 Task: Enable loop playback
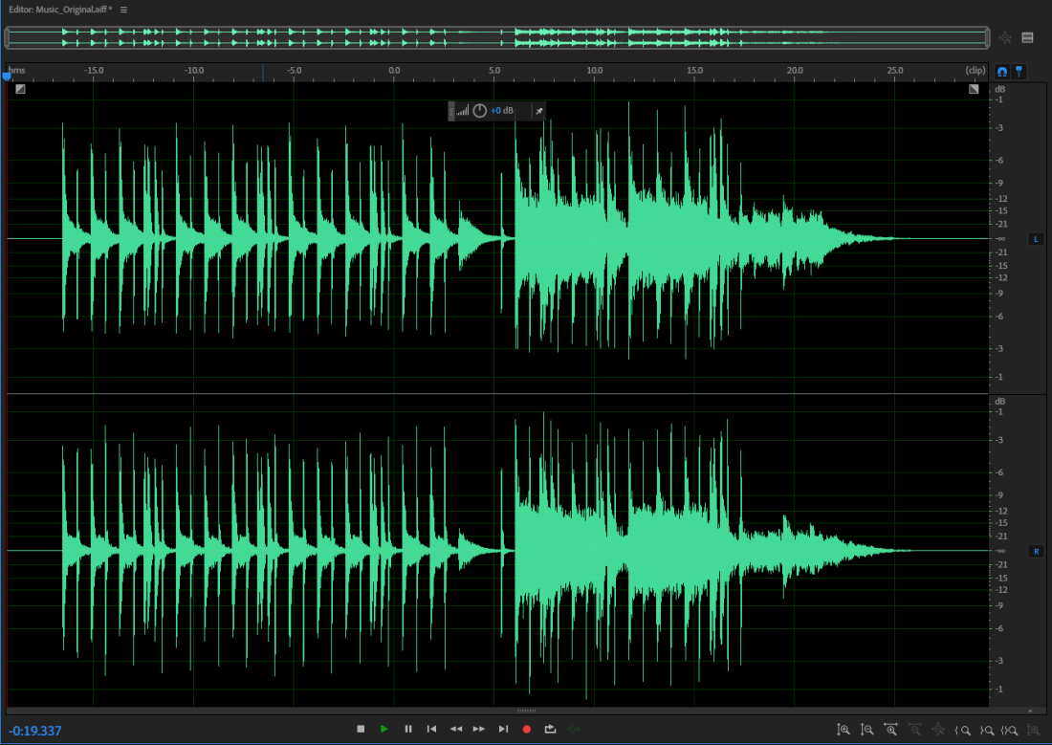tap(550, 729)
